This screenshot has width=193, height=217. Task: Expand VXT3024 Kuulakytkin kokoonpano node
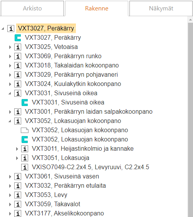(x=10, y=84)
